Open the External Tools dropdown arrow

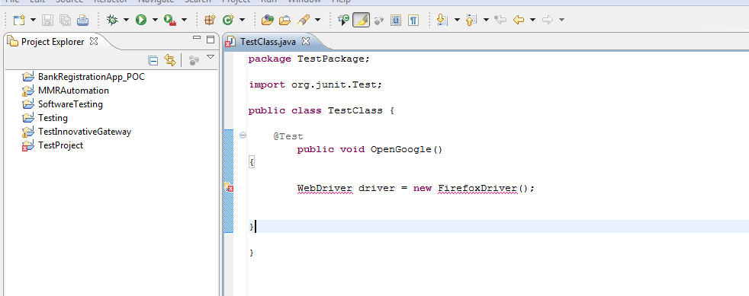pyautogui.click(x=184, y=20)
